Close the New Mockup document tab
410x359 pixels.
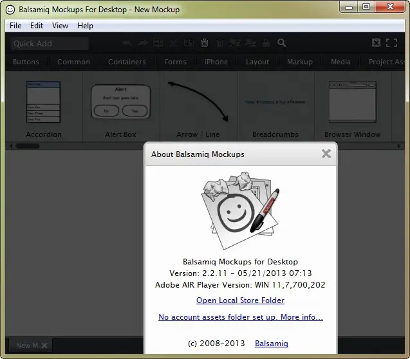click(x=44, y=345)
